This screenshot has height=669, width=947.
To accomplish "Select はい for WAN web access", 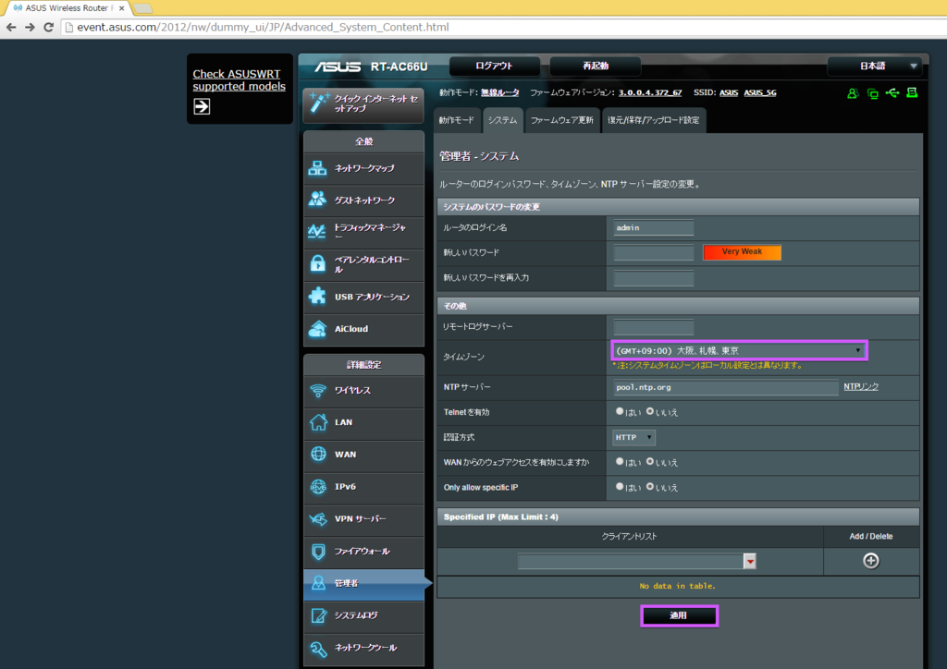I will (x=620, y=461).
